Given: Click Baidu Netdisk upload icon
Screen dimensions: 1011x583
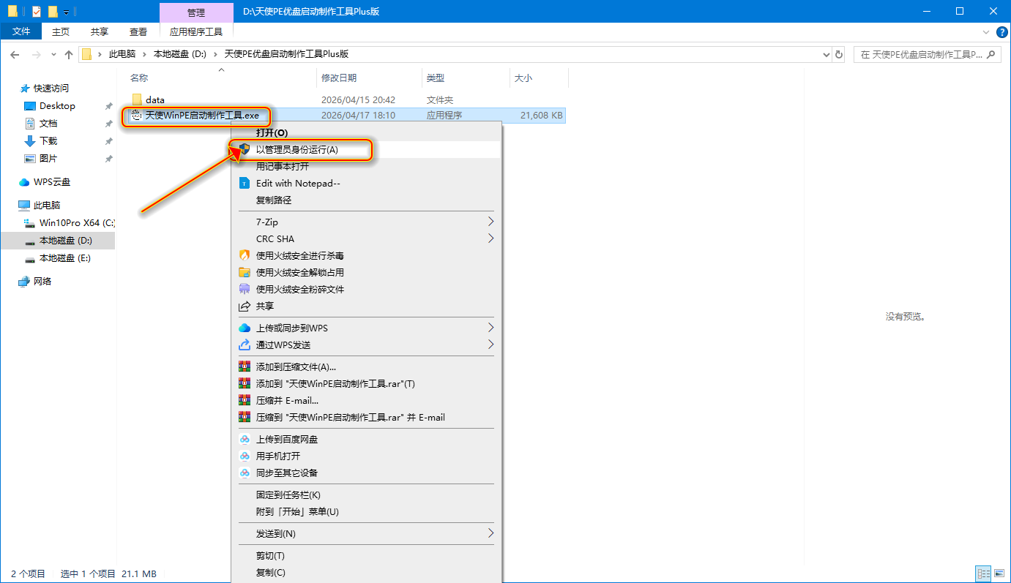Looking at the screenshot, I should coord(245,439).
